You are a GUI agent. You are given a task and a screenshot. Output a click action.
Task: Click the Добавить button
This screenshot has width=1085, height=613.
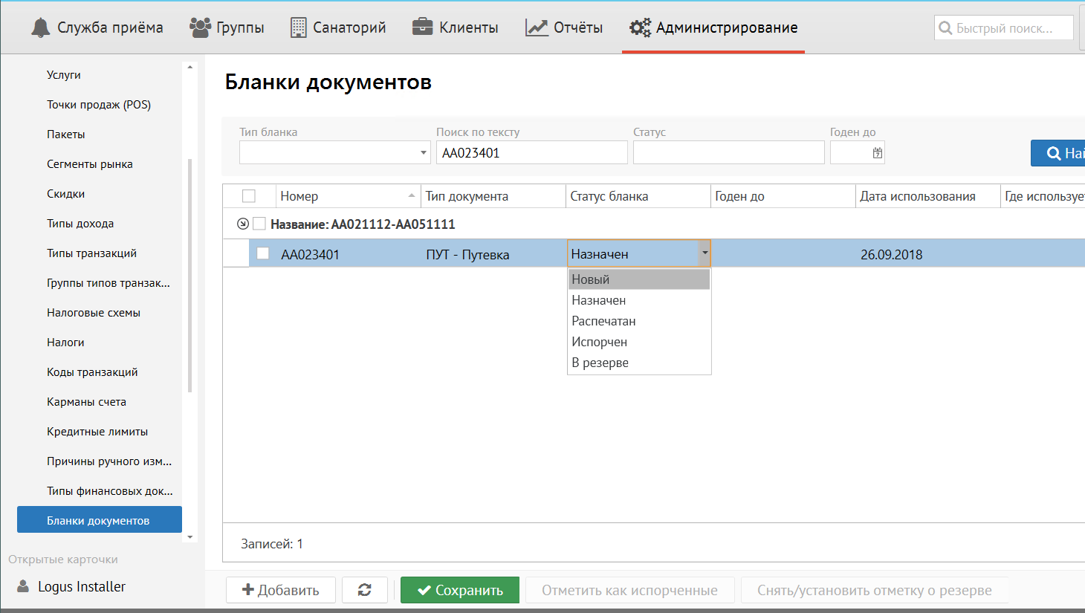click(x=281, y=590)
